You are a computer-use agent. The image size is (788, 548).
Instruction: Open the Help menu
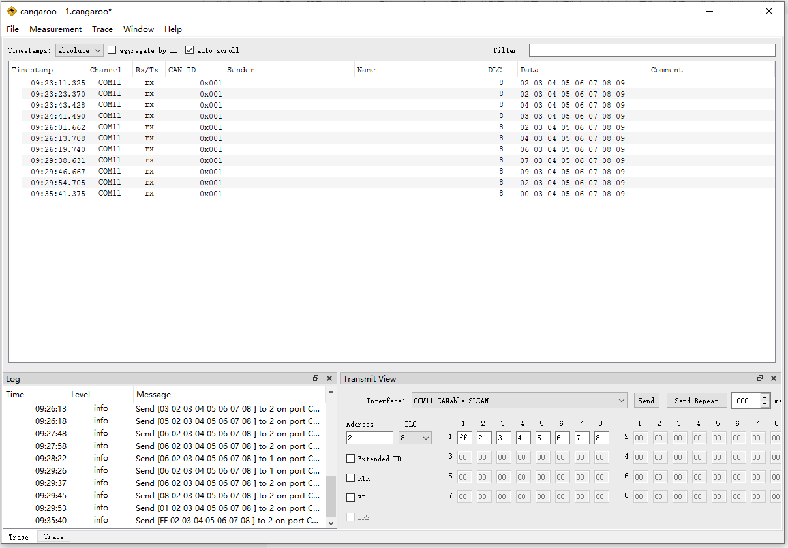coord(173,29)
